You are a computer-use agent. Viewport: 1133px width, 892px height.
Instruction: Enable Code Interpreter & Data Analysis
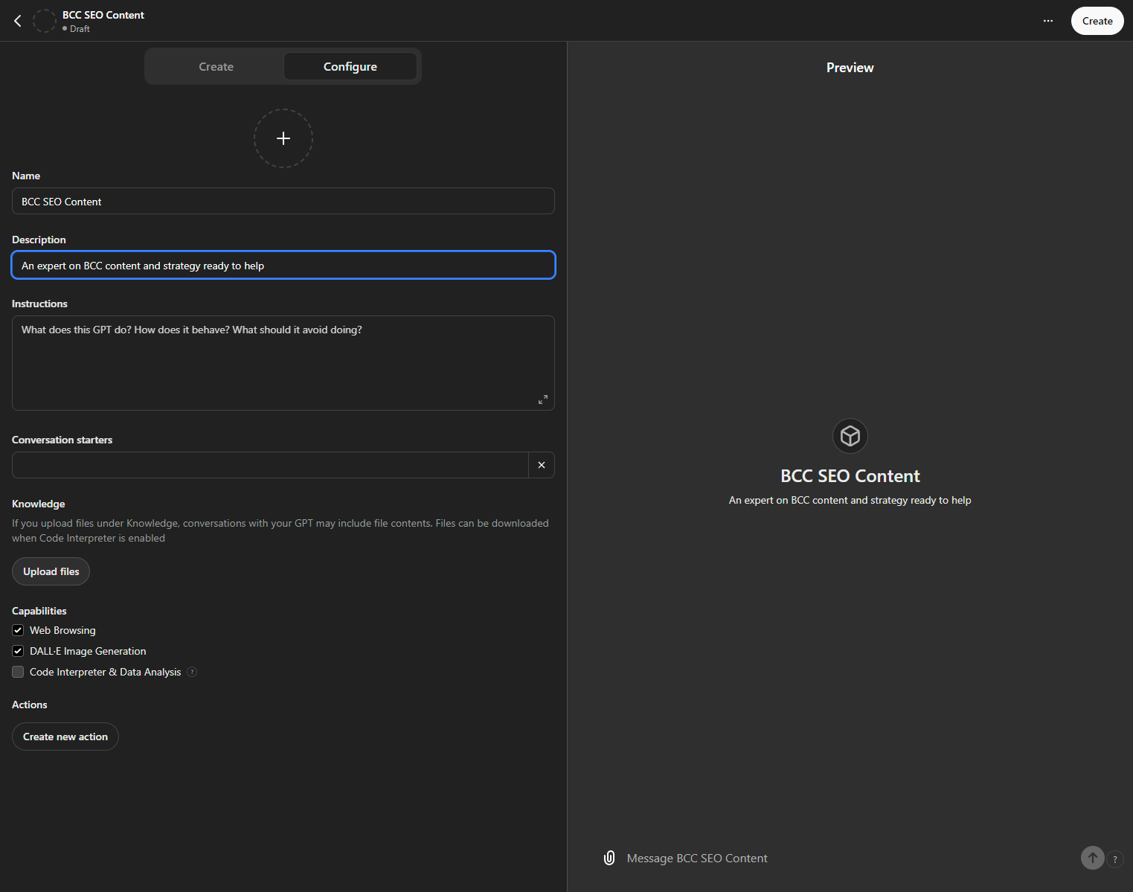18,672
